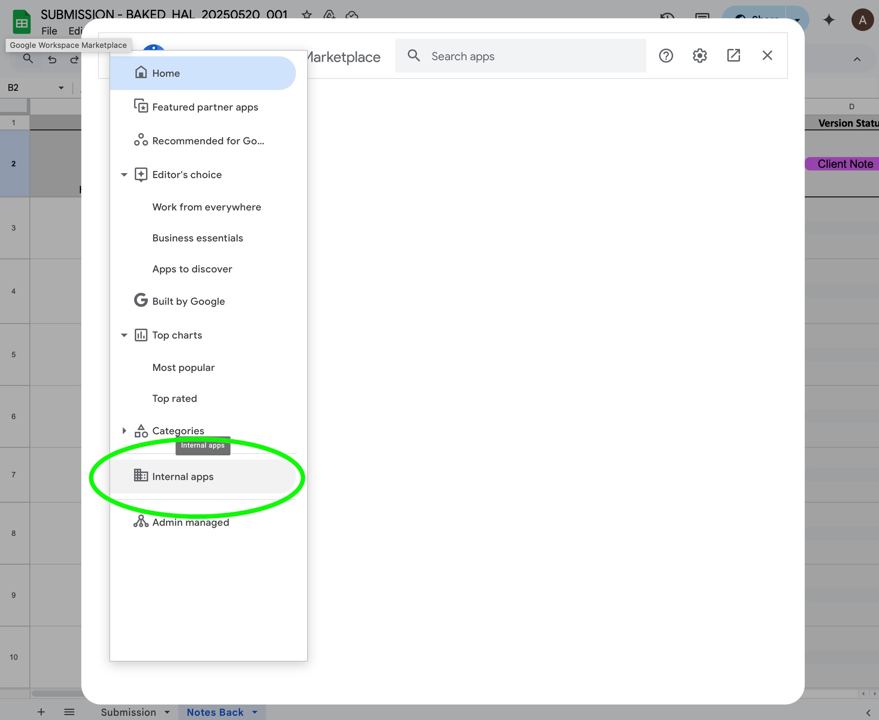
Task: Open Marketplace settings gear icon
Action: tap(700, 56)
